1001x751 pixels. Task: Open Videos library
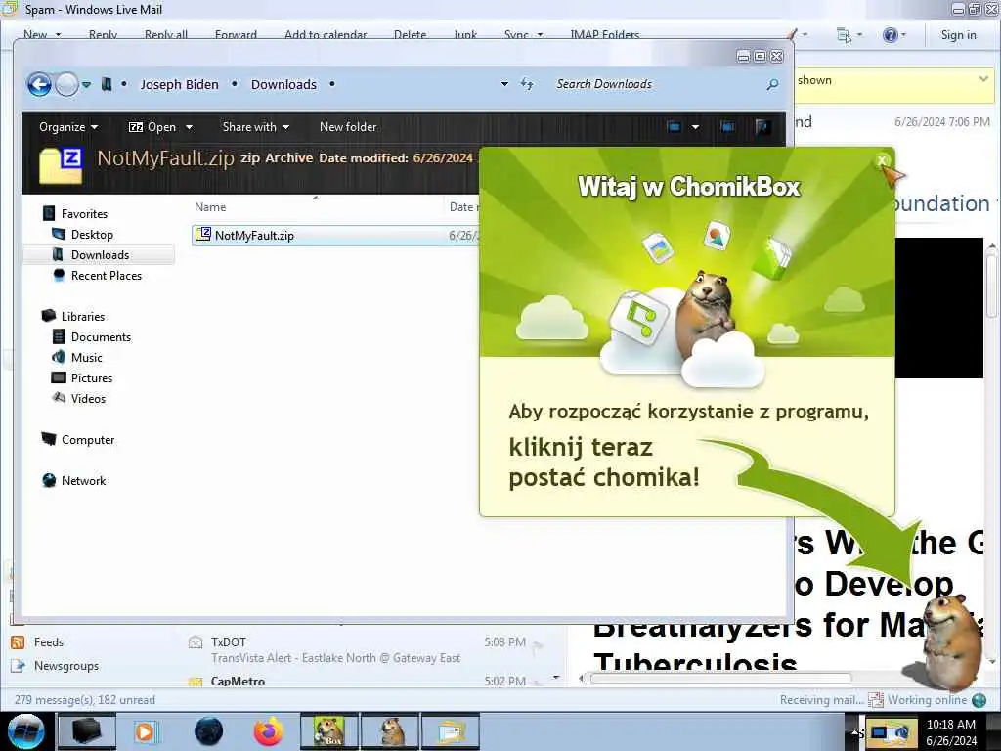pyautogui.click(x=88, y=399)
